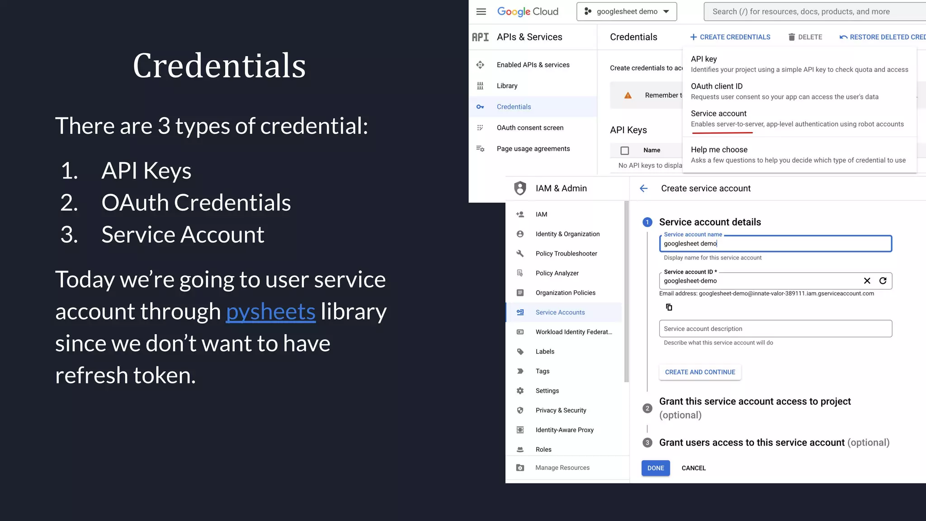The width and height of the screenshot is (926, 521).
Task: Regenerate Service account ID with refresh icon
Action: 883,281
